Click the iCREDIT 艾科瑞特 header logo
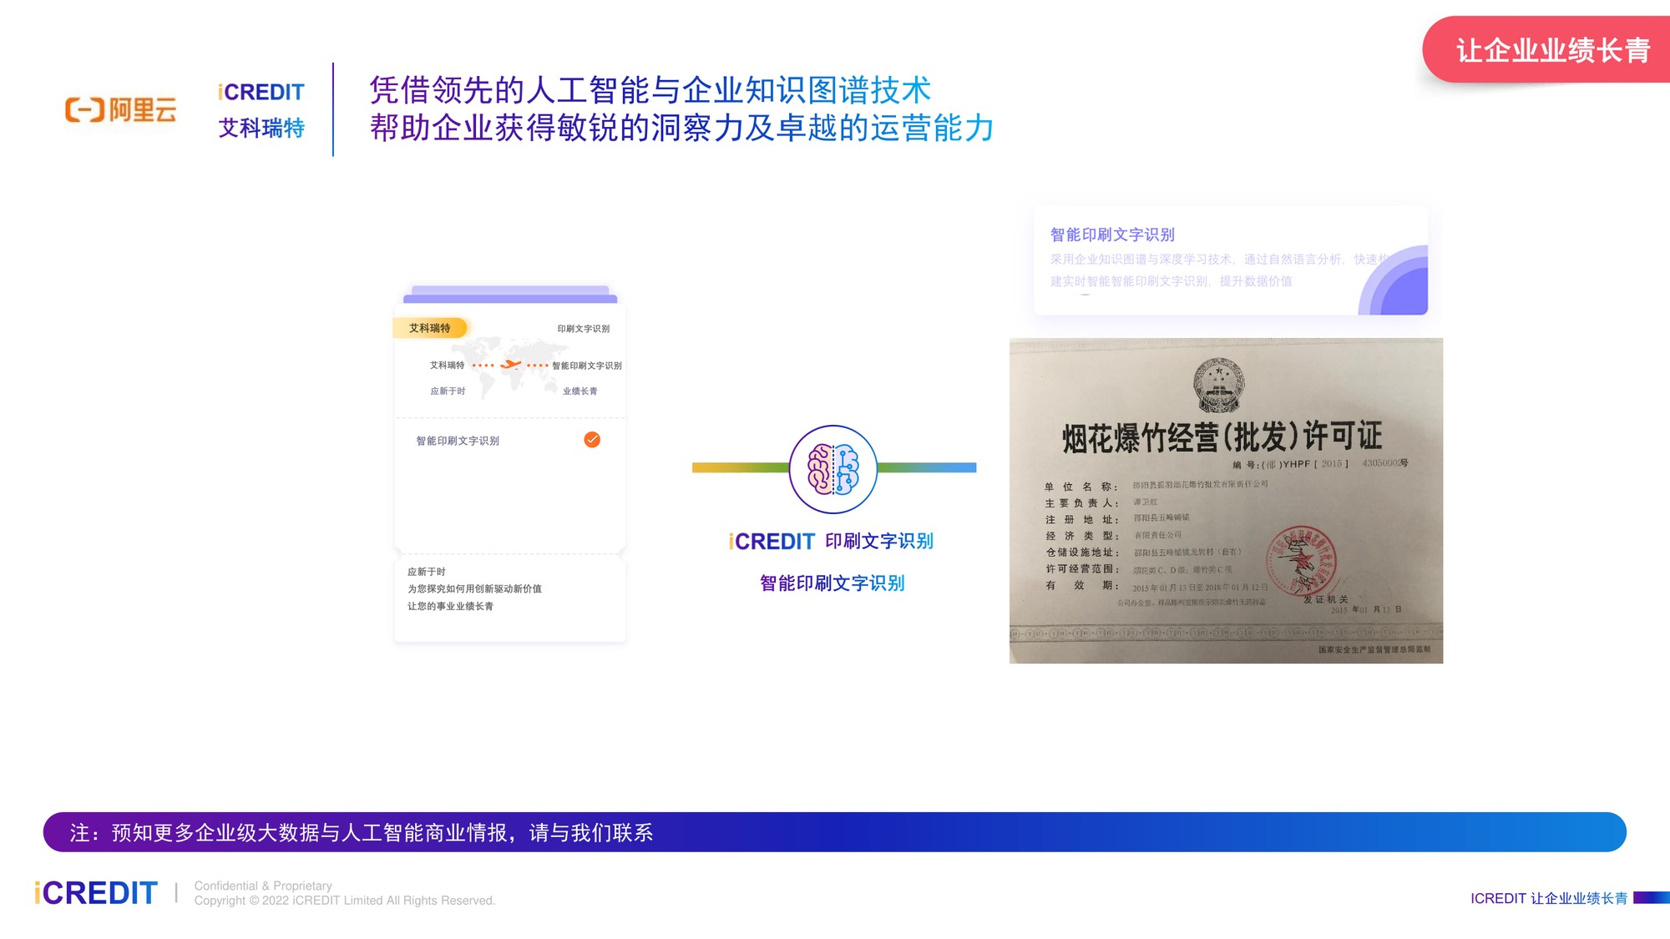This screenshot has height=939, width=1670. point(261,109)
